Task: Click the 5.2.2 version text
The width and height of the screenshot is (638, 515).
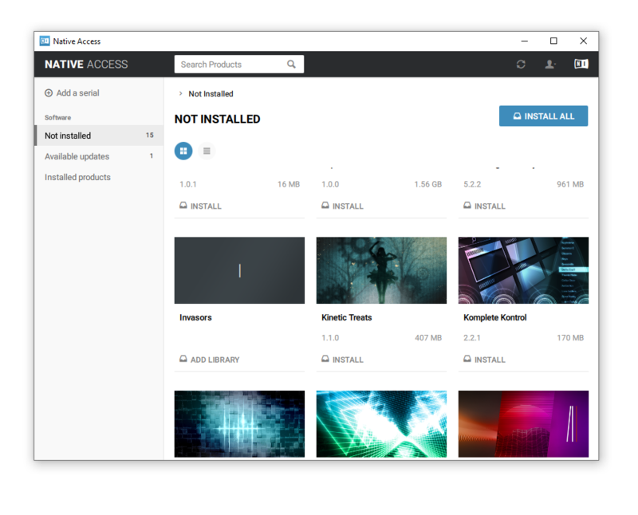Action: [472, 184]
